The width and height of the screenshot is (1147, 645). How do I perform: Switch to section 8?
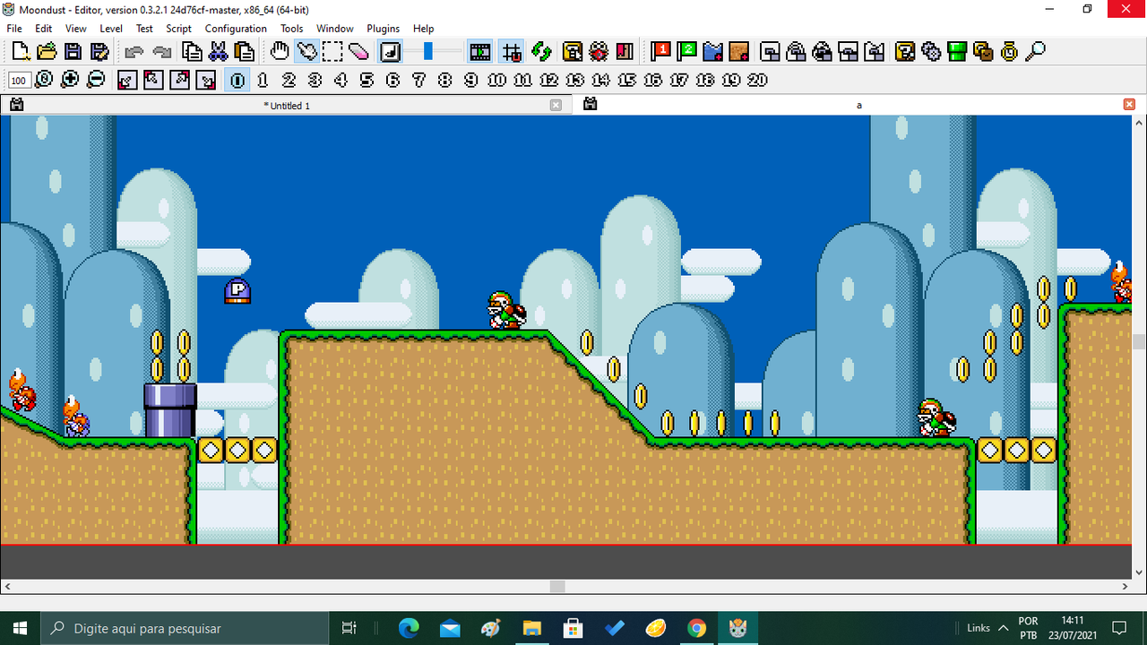click(x=444, y=80)
